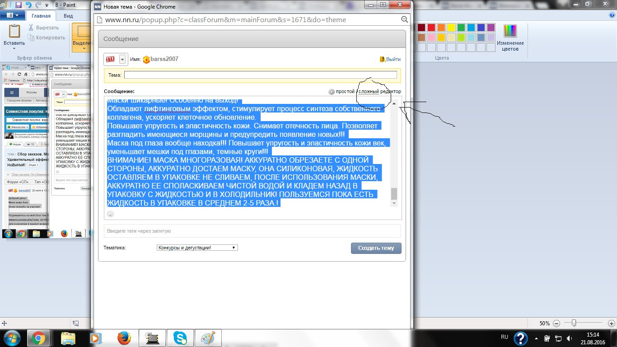
Task: Click the smiley icon below message text
Action: point(110,214)
